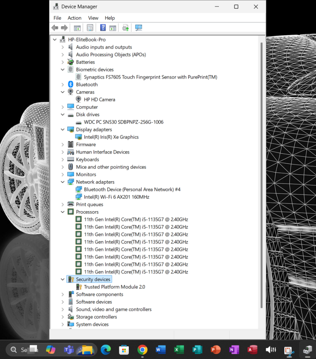This screenshot has height=359, width=316.
Task: Select Trusted Platform Module 2.0 device
Action: pyautogui.click(x=114, y=287)
